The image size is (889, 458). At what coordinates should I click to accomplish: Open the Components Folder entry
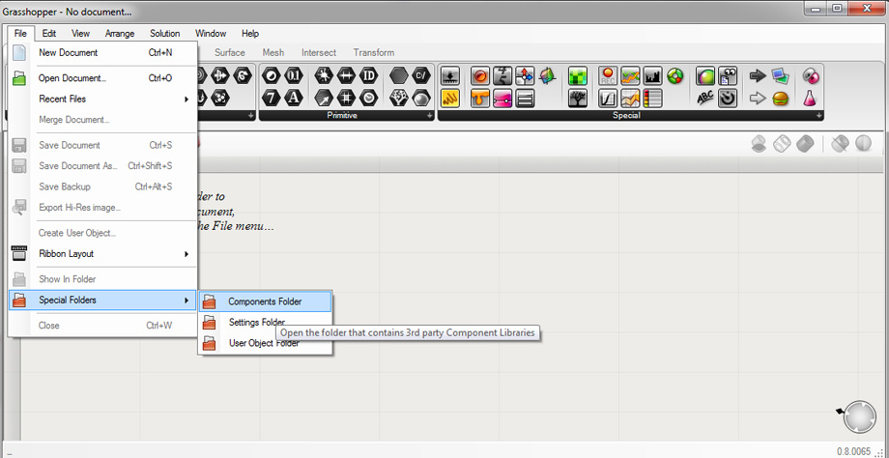(x=265, y=301)
